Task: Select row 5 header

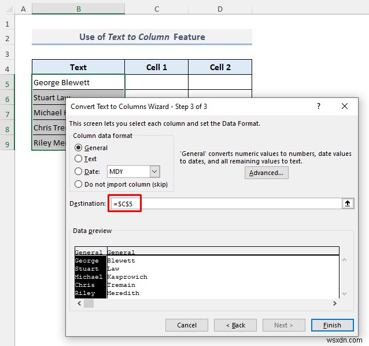Action: [8, 84]
